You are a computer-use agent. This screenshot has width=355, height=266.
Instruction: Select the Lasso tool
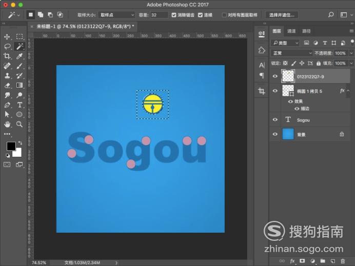(7, 46)
